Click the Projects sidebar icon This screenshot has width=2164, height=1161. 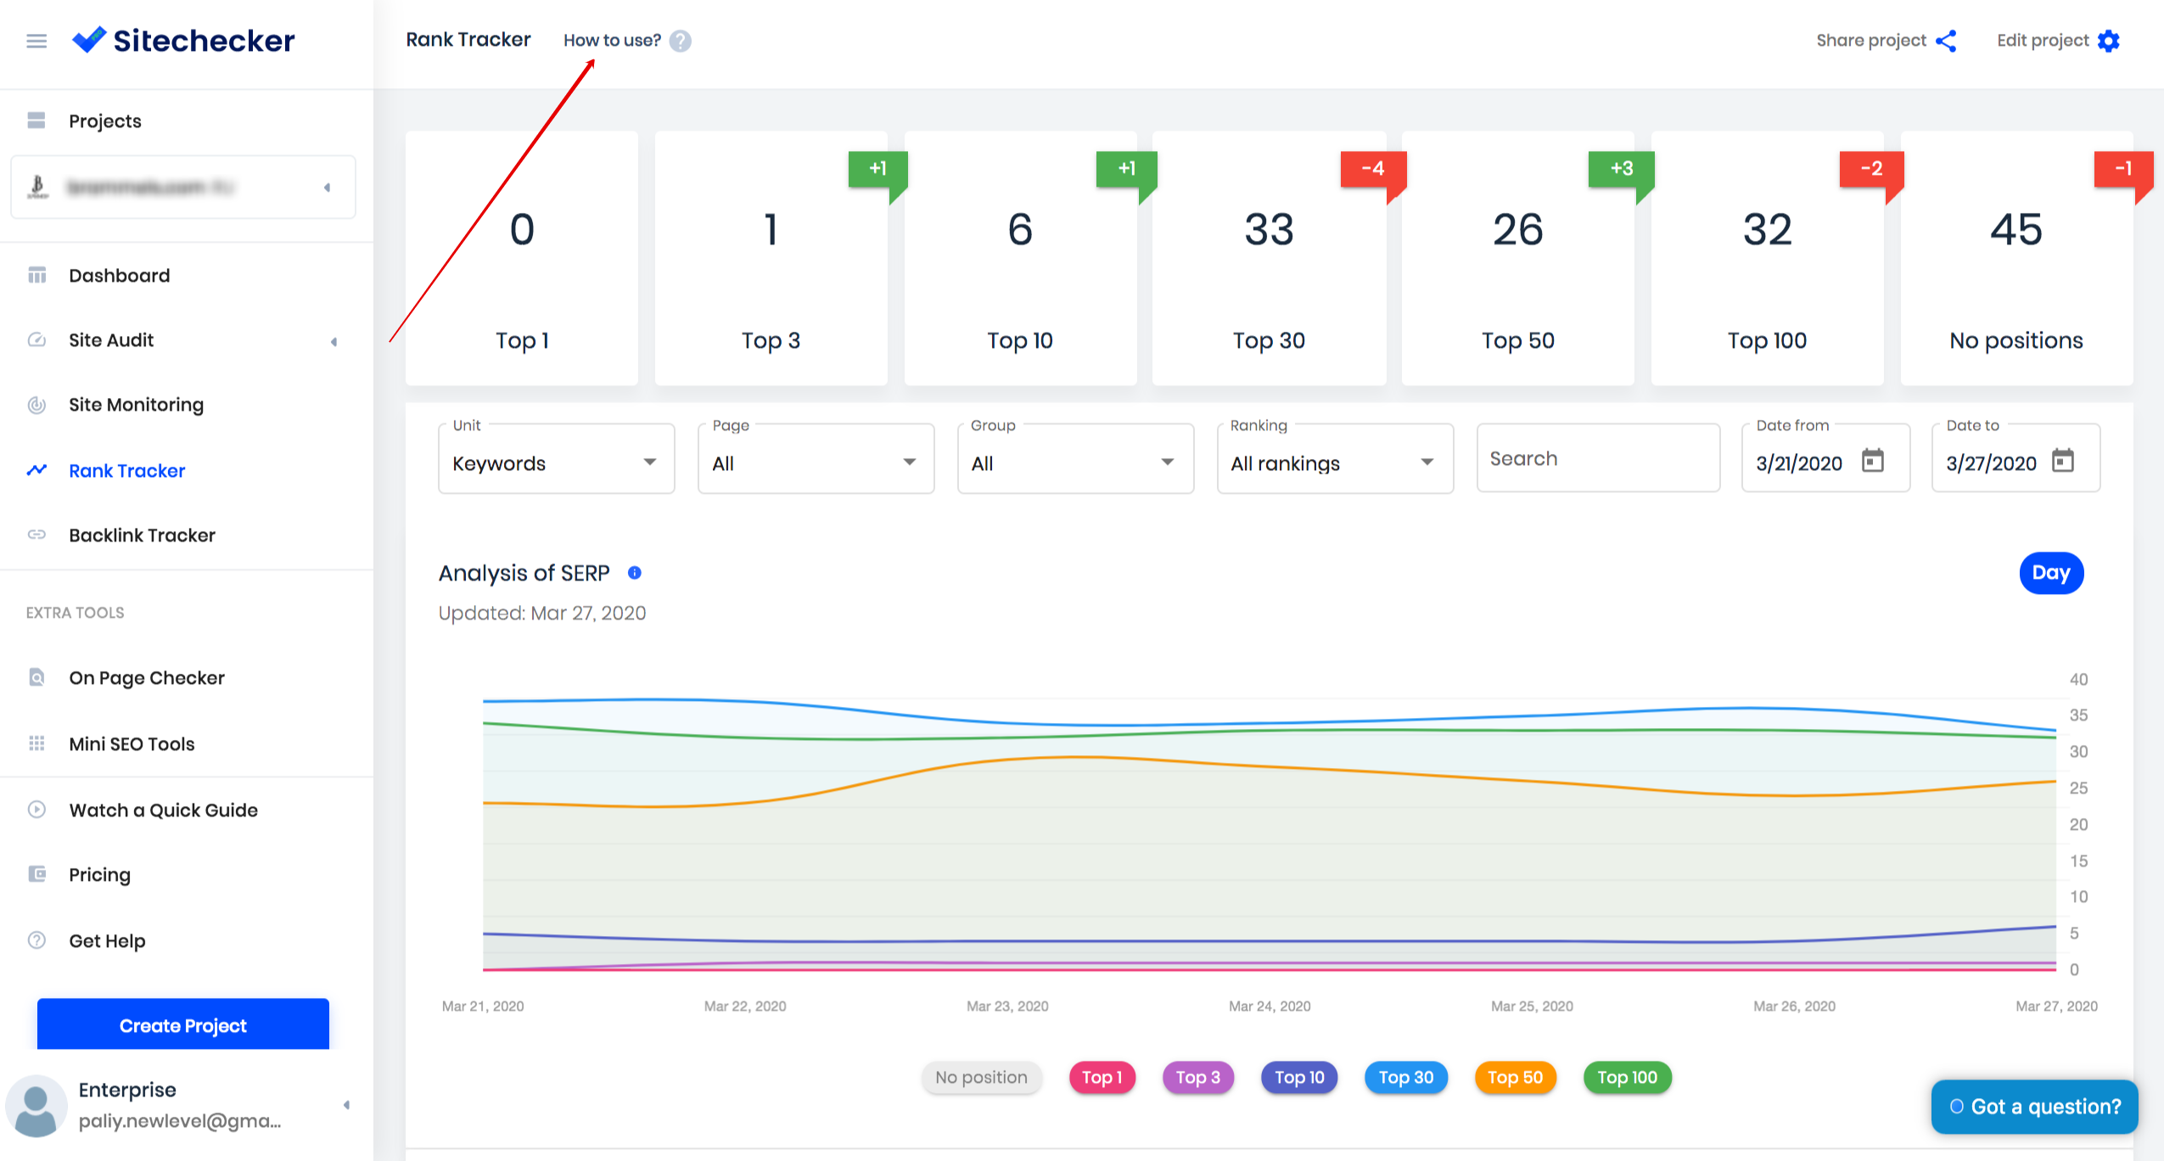tap(36, 121)
